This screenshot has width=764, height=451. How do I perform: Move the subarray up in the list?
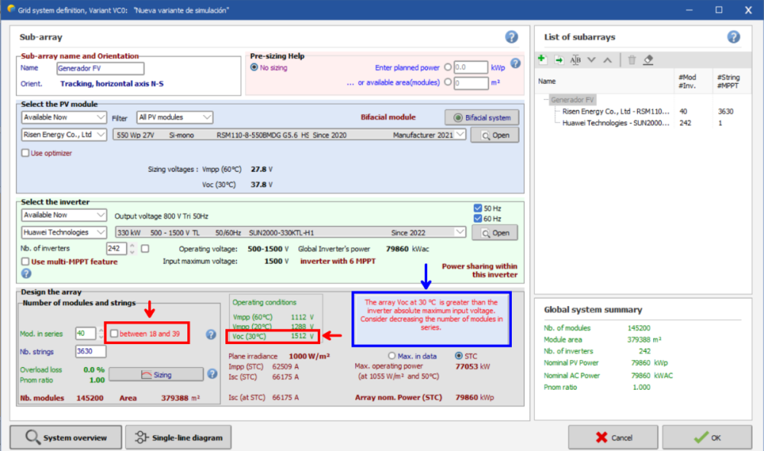coord(607,60)
